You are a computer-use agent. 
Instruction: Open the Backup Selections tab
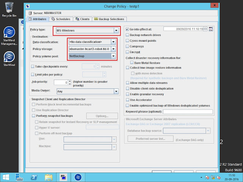point(109,19)
